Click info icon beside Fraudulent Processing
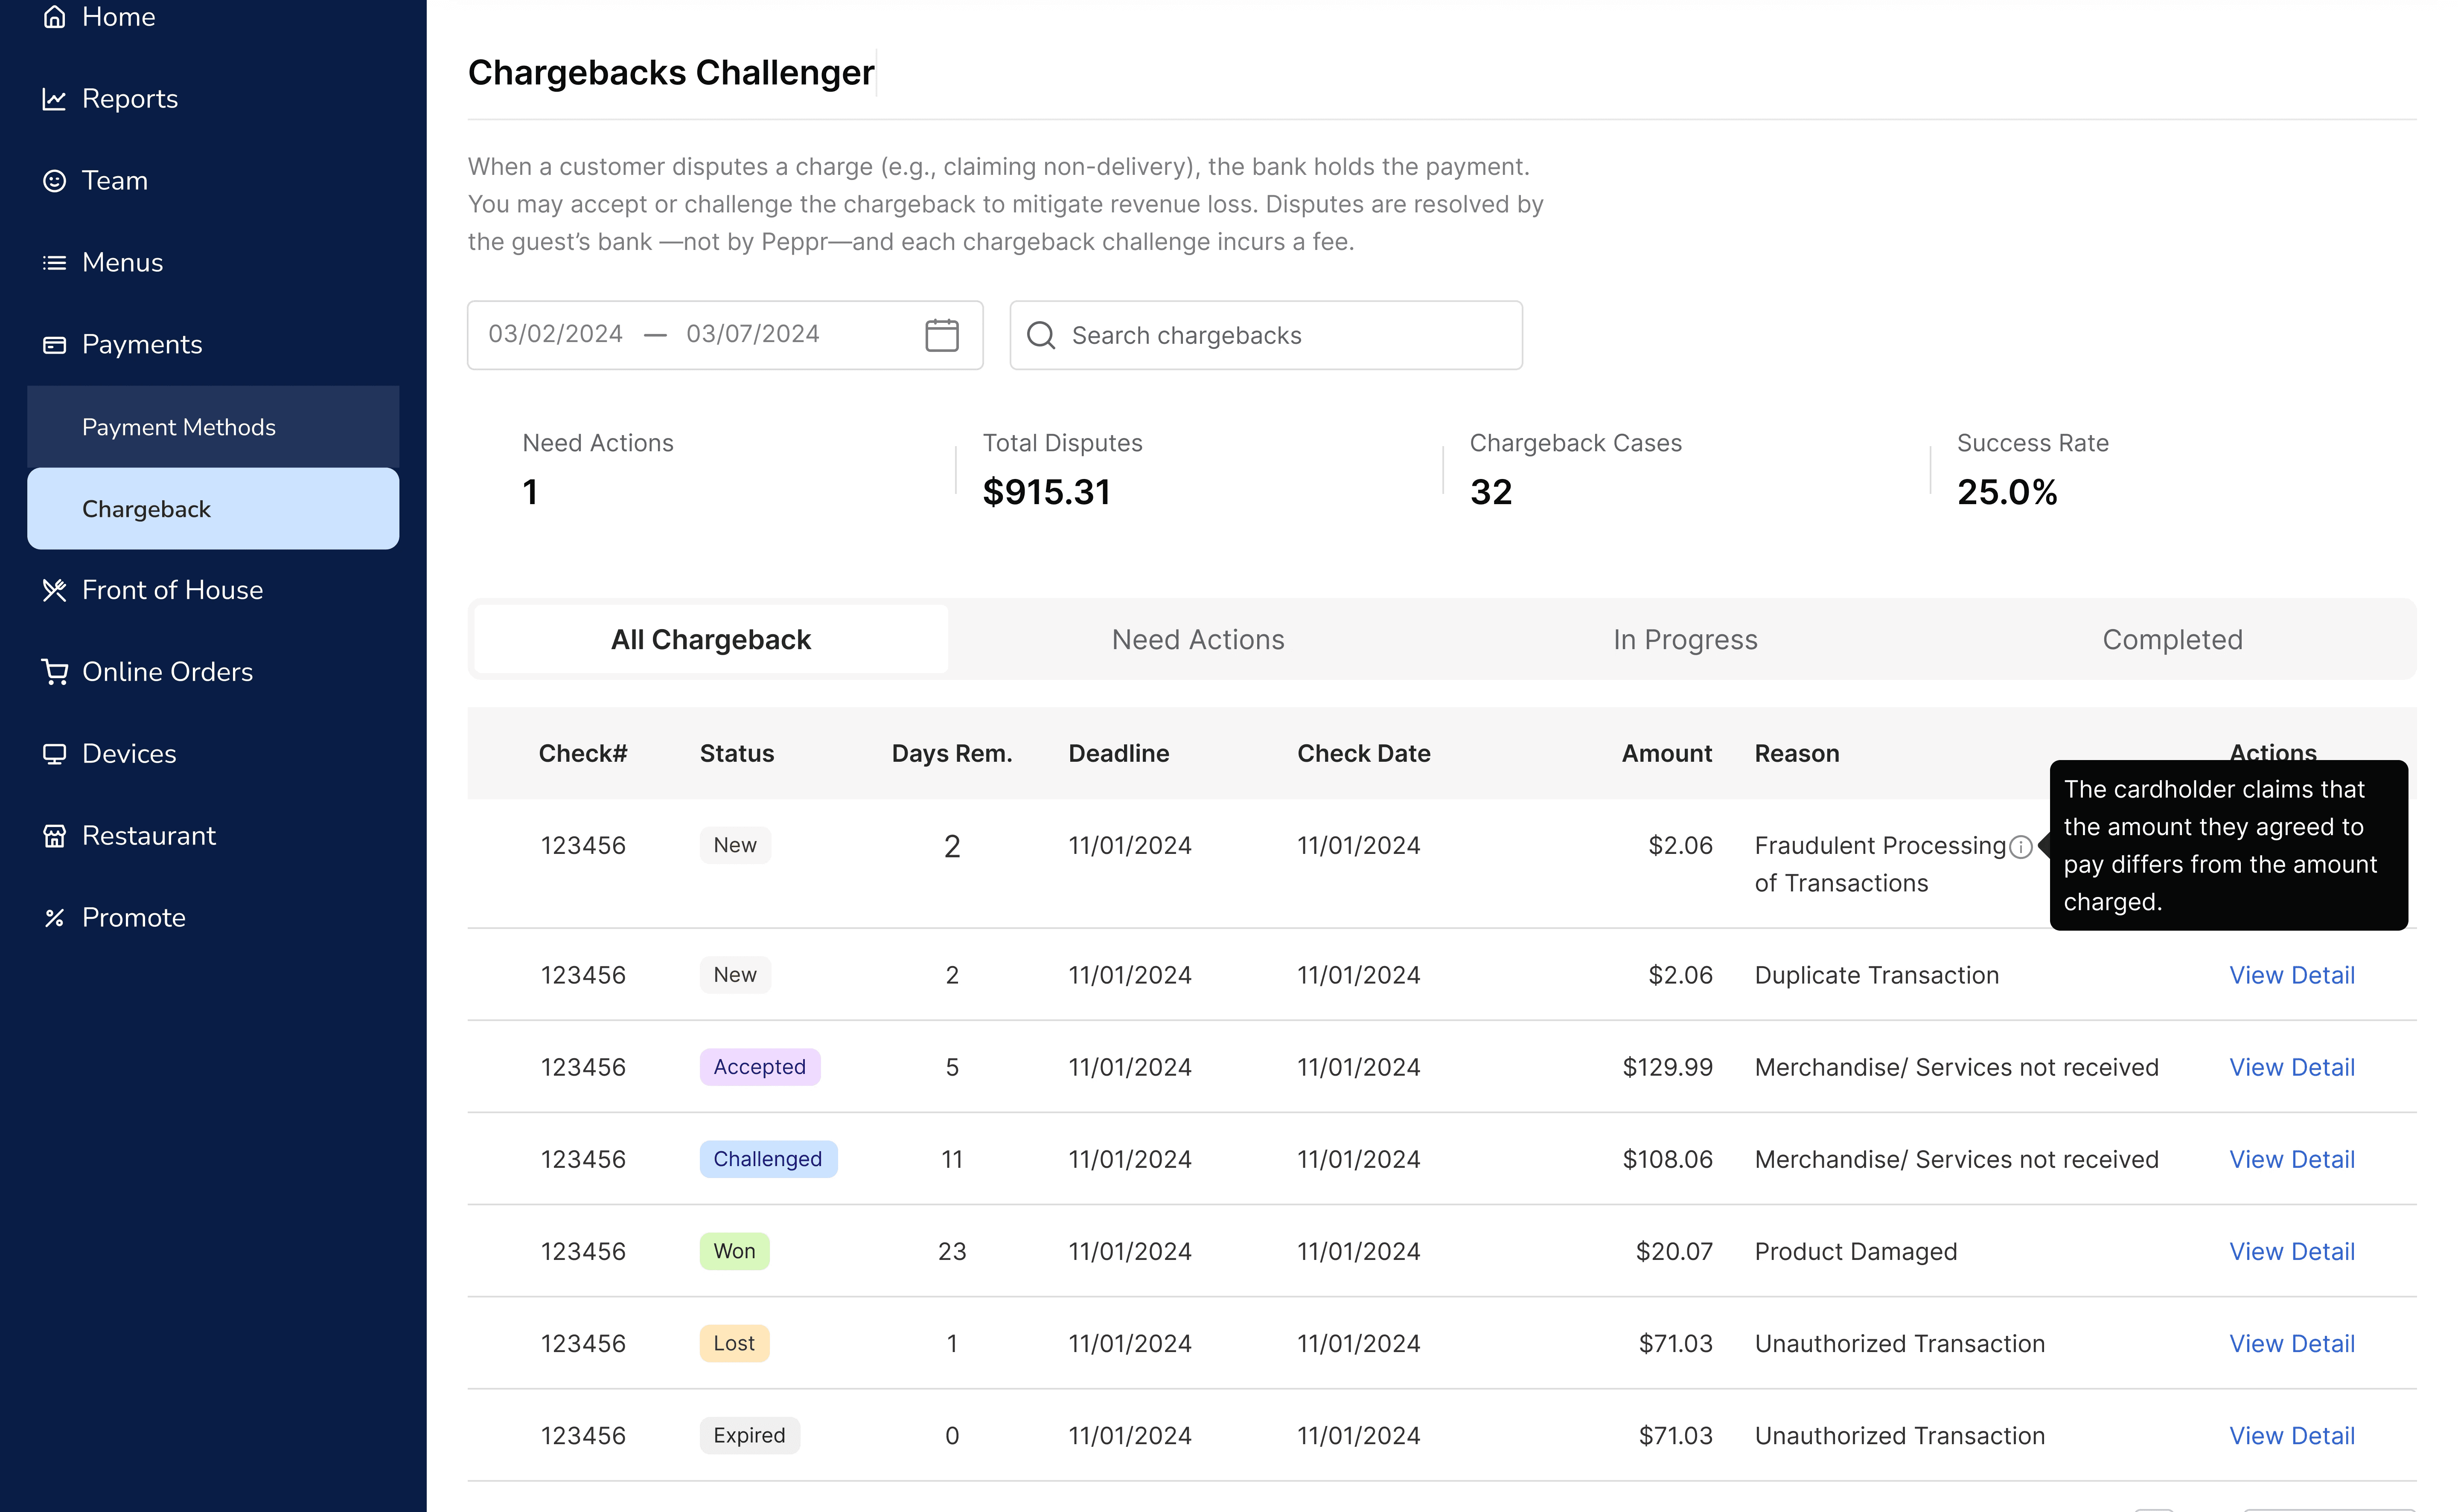 (x=2020, y=847)
